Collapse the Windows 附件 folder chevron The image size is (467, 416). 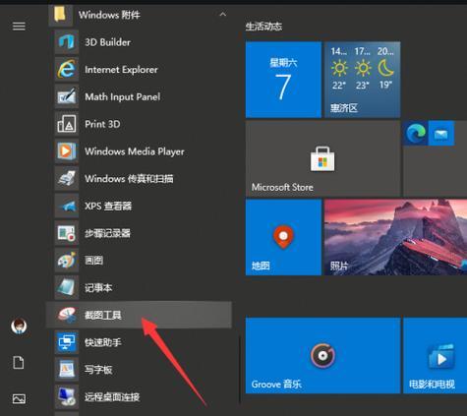(x=223, y=15)
